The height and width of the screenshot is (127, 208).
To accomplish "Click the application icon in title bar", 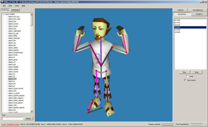I will point(2,2).
